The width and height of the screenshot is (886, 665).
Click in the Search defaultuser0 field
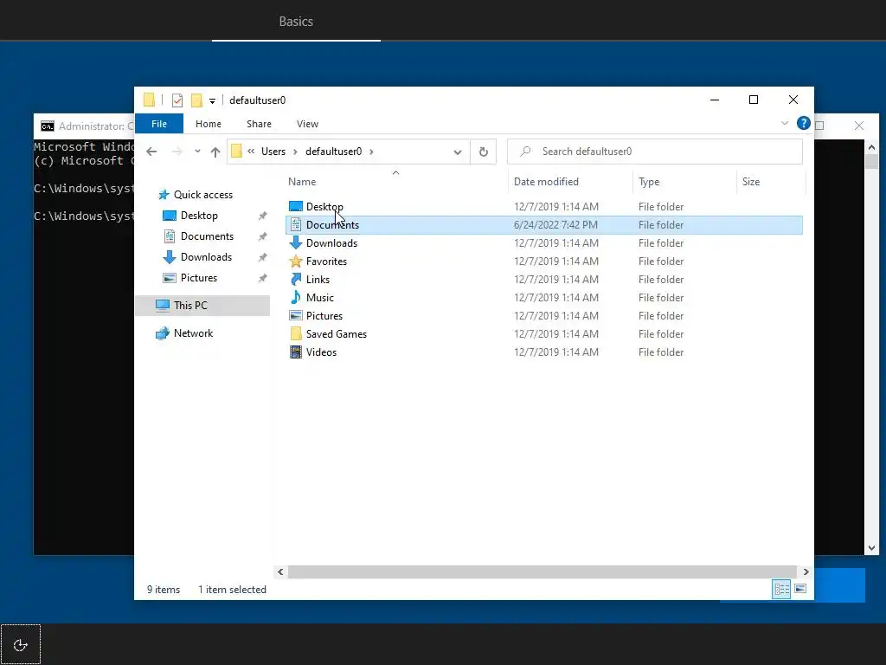655,152
